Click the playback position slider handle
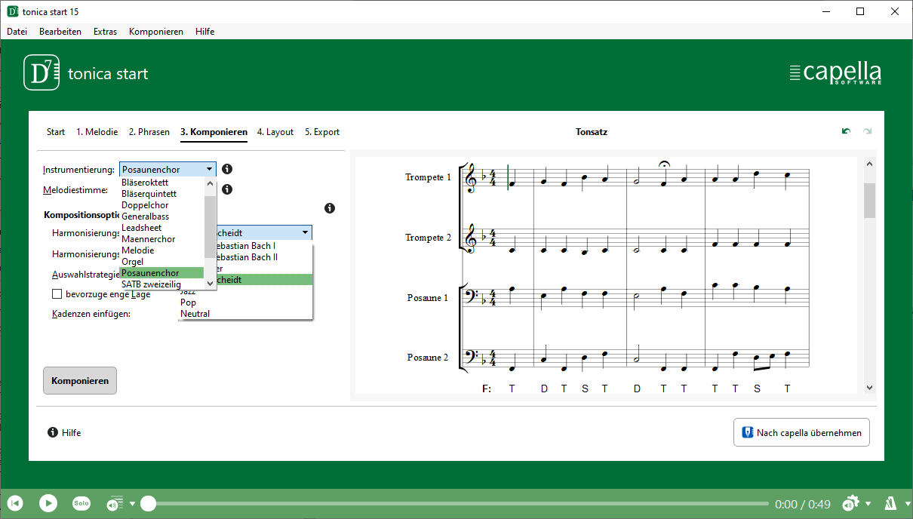This screenshot has height=519, width=913. point(149,504)
